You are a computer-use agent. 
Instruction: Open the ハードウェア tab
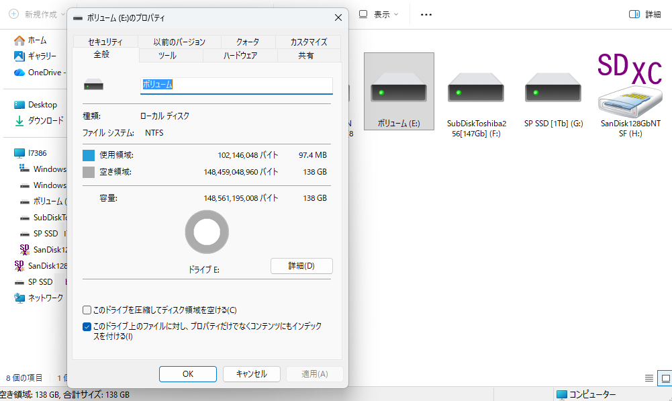pyautogui.click(x=240, y=56)
